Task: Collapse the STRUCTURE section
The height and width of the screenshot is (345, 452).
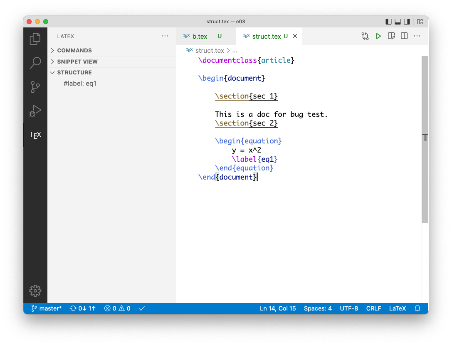Action: tap(112, 73)
